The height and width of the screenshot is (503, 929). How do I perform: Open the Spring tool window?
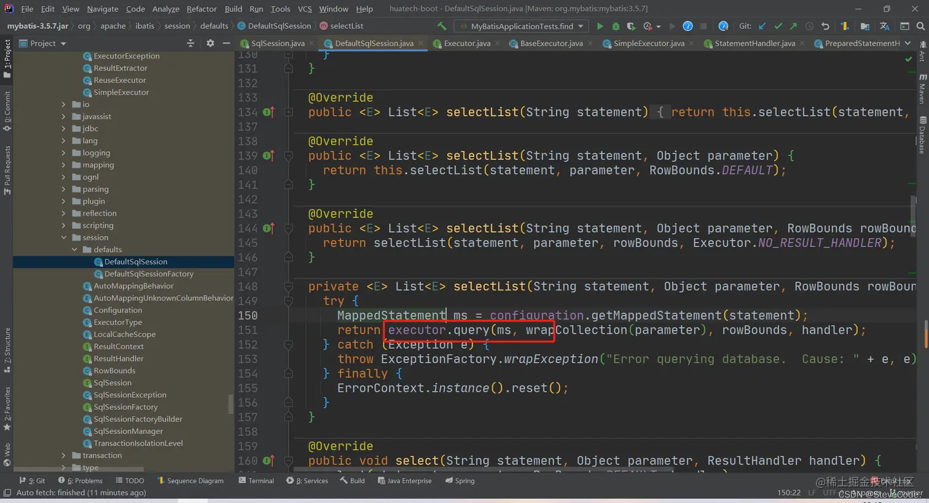pos(460,481)
